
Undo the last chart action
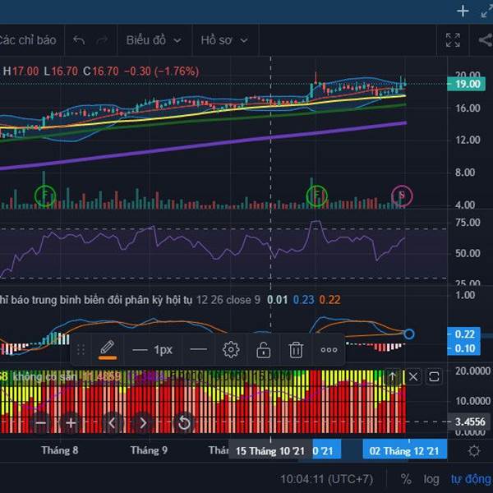[79, 40]
